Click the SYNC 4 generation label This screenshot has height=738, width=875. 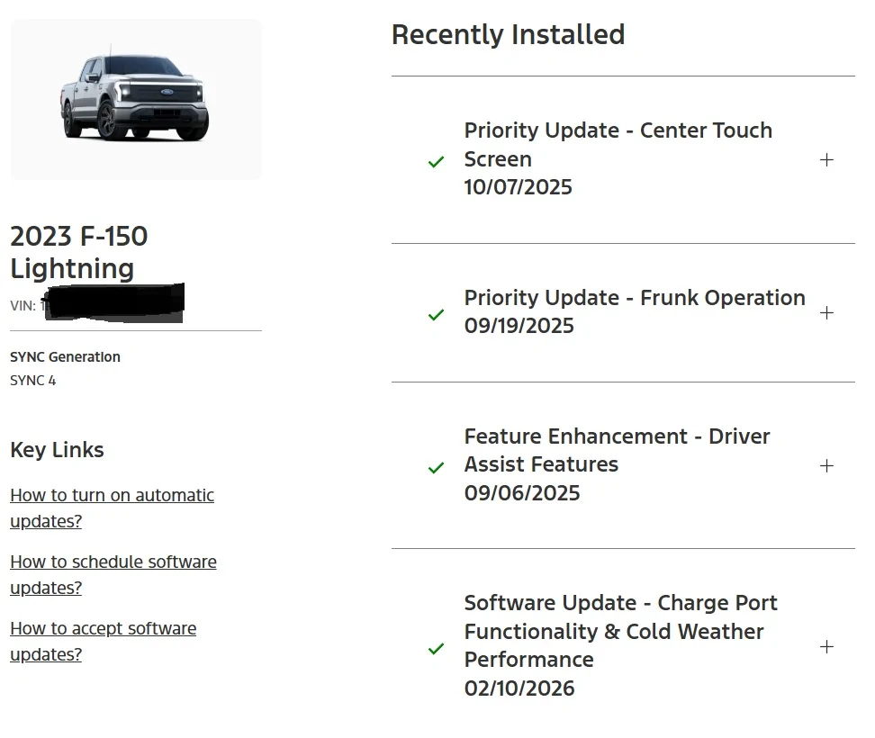click(x=32, y=380)
